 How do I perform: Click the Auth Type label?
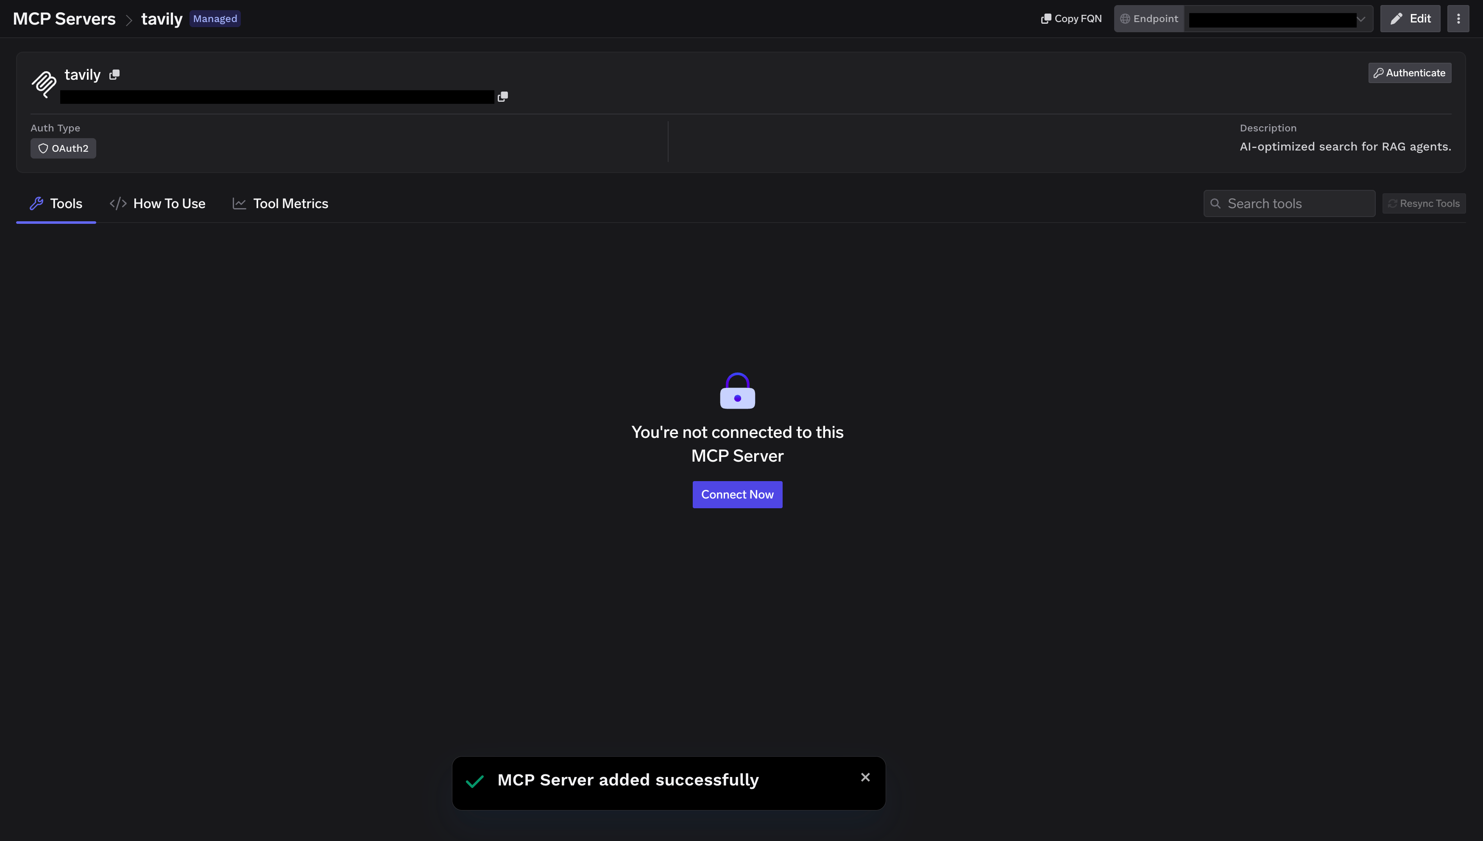[56, 128]
